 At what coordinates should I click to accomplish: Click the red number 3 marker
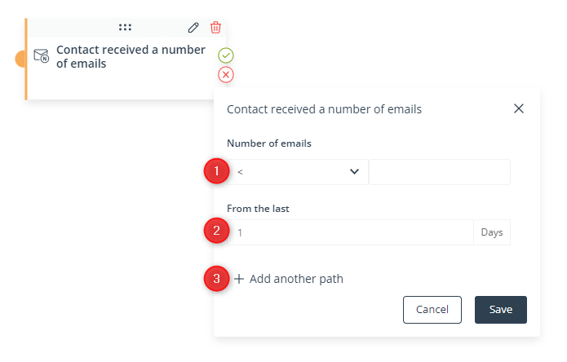tap(217, 279)
